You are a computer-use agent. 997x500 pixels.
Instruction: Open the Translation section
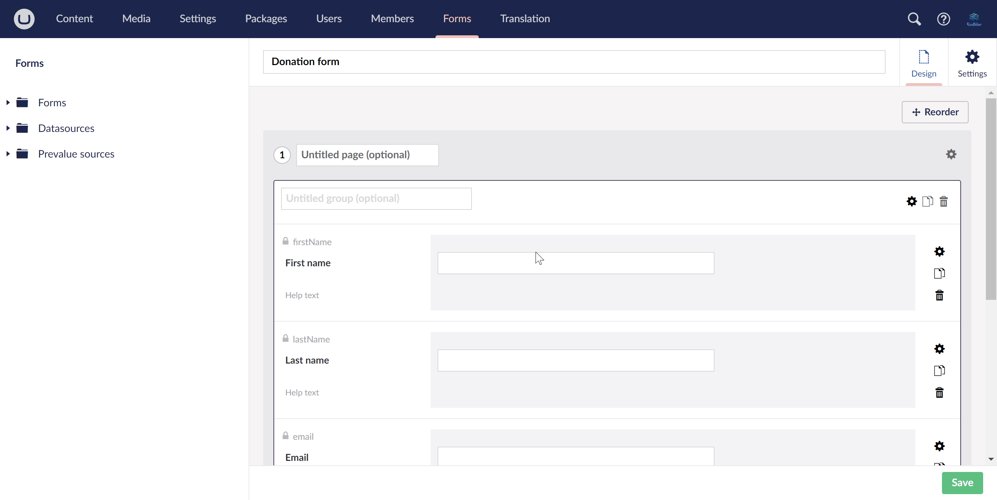pyautogui.click(x=525, y=19)
